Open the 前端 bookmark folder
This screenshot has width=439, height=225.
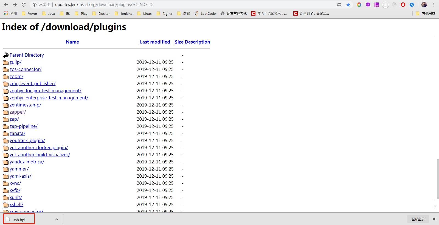(184, 13)
